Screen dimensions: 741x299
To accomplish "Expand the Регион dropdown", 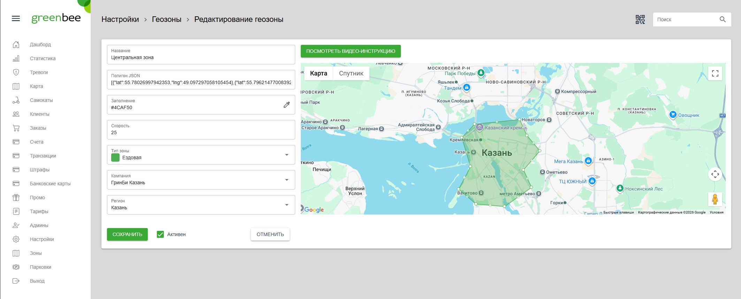I will point(287,205).
